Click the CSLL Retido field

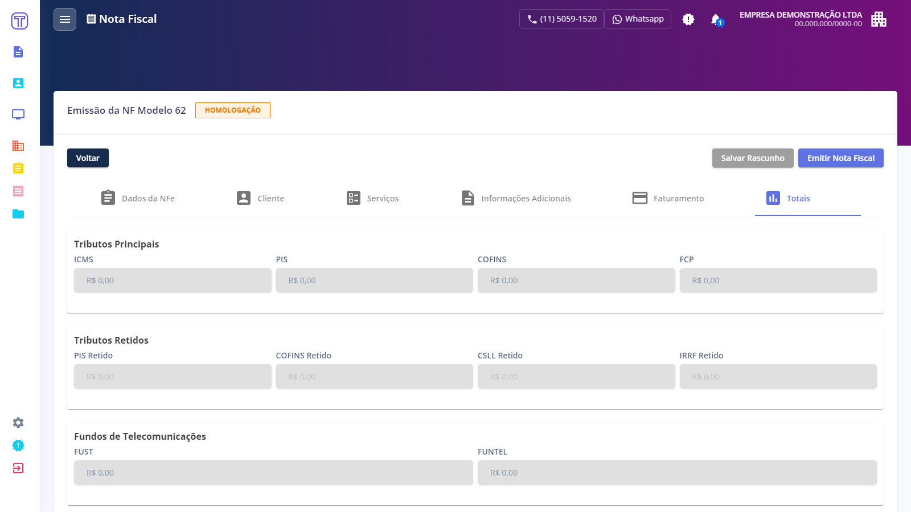coord(576,377)
